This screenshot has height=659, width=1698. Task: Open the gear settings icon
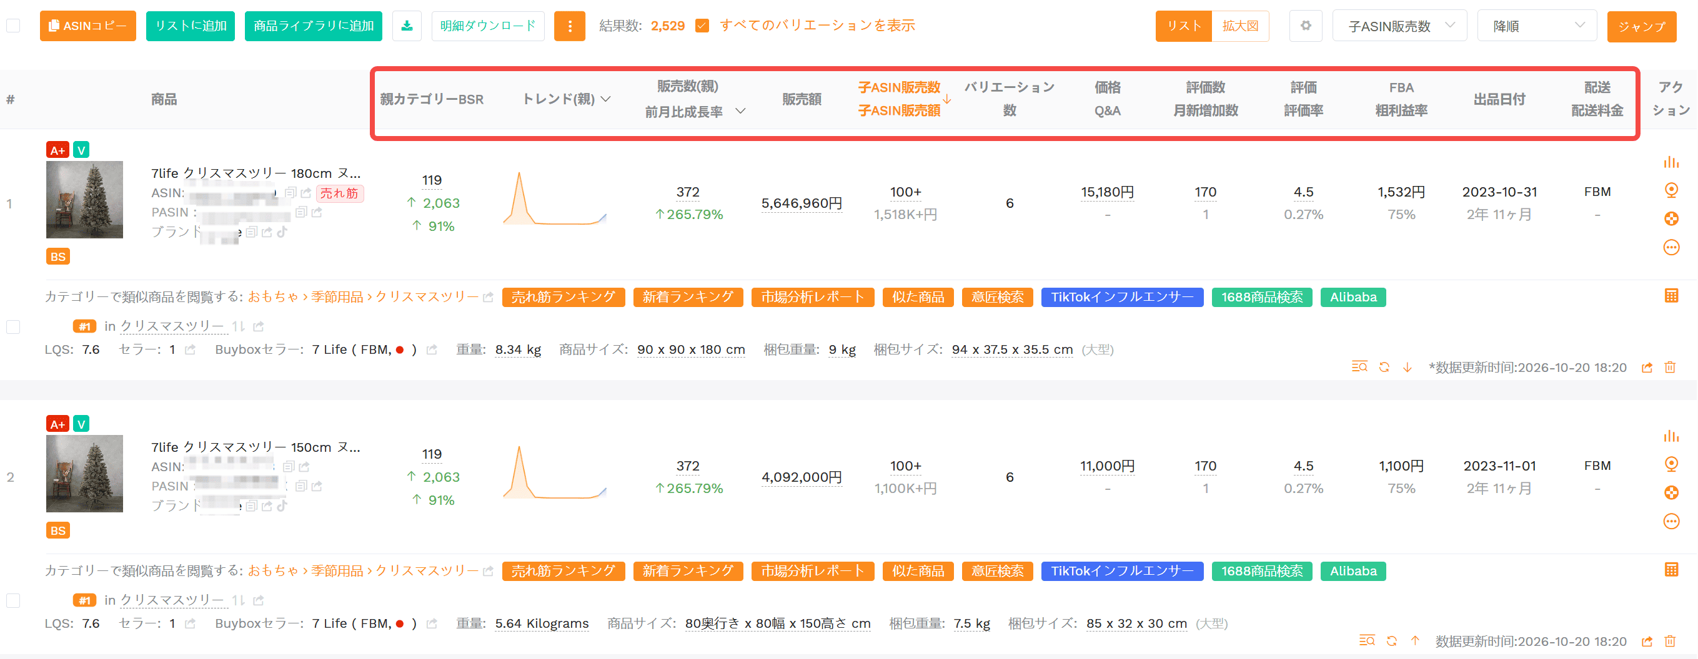[x=1305, y=26]
